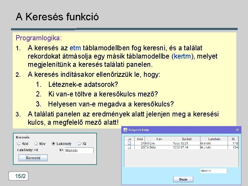Screen dimensions: 248x186
Task: Click the 15/2 slide number box
Action: (x=19, y=176)
